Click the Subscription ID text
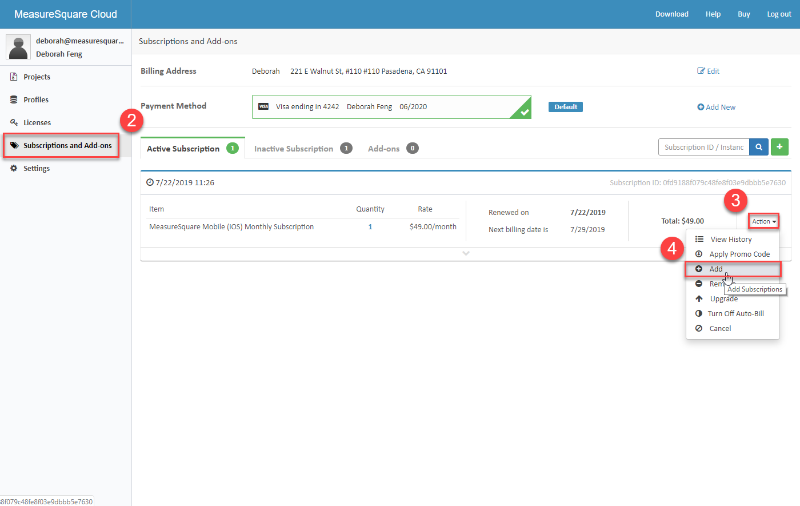This screenshot has height=506, width=800. (698, 182)
